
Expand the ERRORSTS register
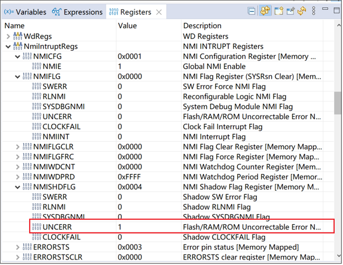[18, 247]
